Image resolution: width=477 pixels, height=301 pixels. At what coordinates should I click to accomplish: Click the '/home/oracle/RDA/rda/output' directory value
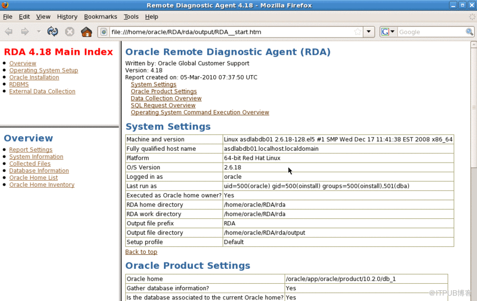[x=264, y=232]
